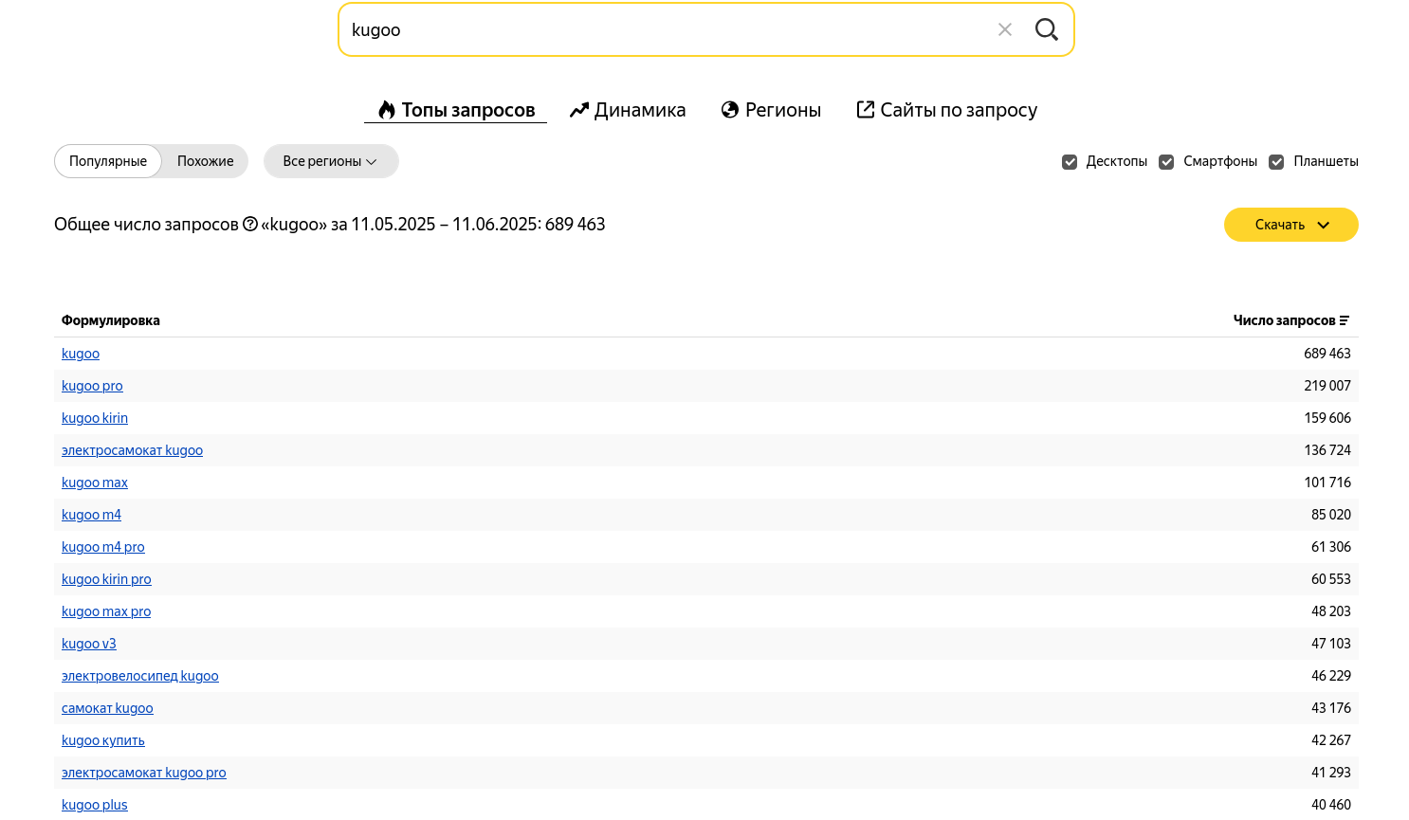Click the external link icon of Сайты по запросу
Viewport: 1409px width, 820px height.
coord(866,110)
